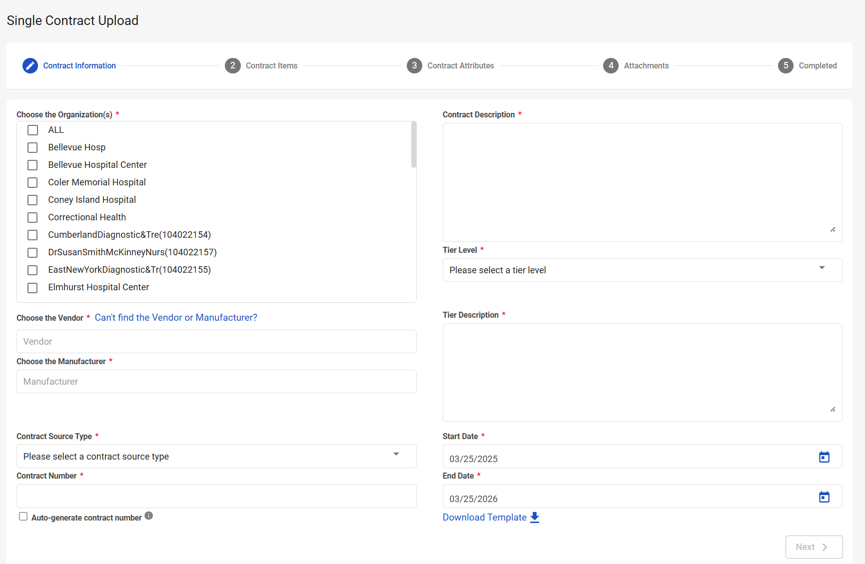Click the step 4 Attachments circle icon
Image resolution: width=865 pixels, height=564 pixels.
click(611, 66)
